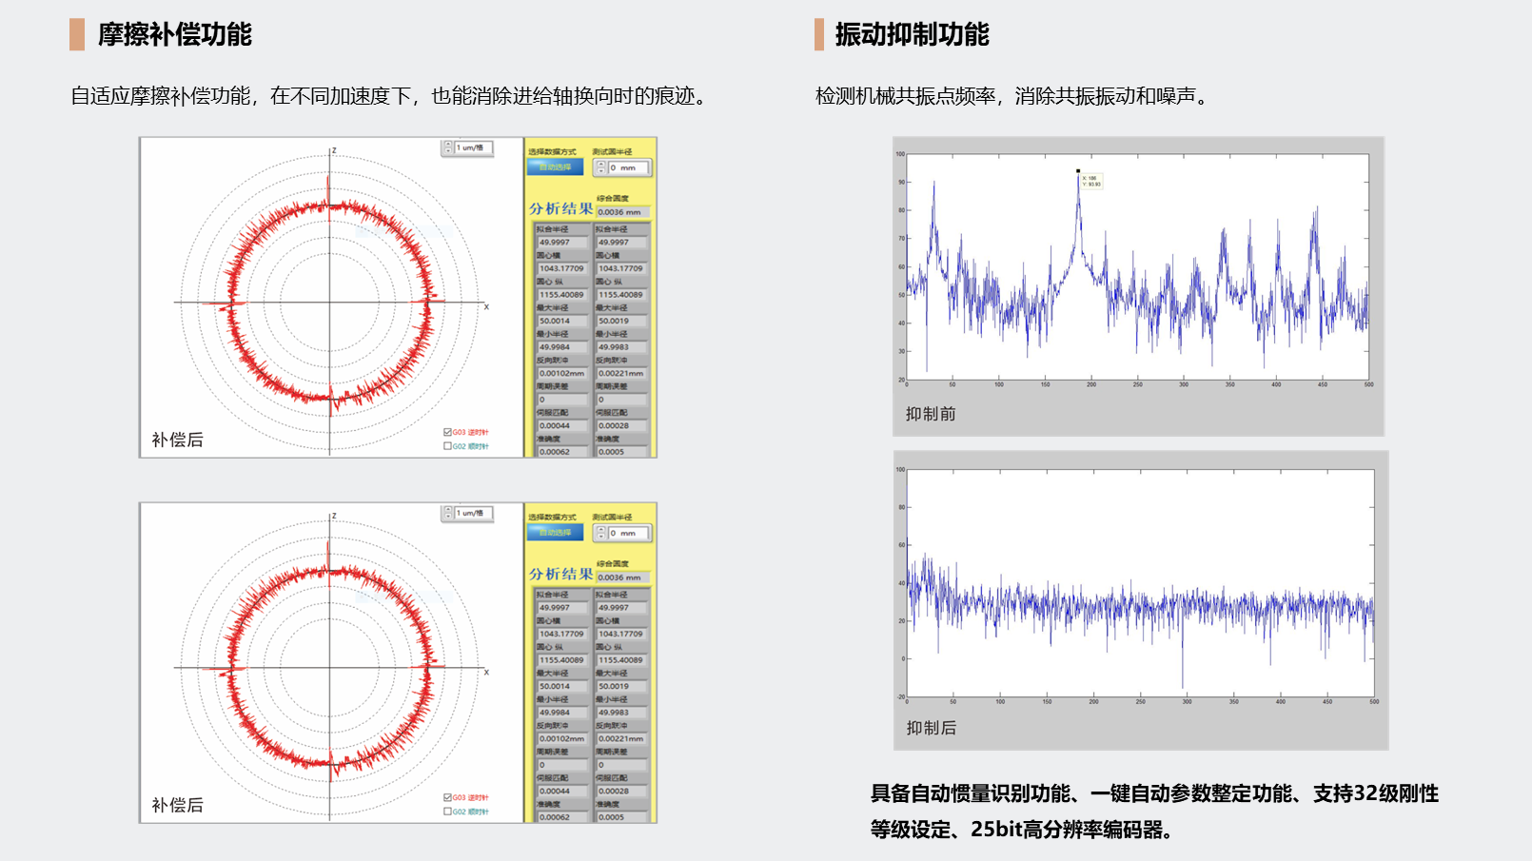Click the 50.0014 最大半径 value, lower panel

(x=561, y=686)
